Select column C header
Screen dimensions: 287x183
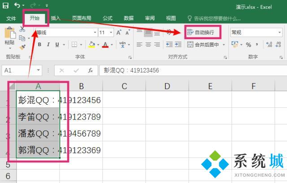[x=124, y=86]
